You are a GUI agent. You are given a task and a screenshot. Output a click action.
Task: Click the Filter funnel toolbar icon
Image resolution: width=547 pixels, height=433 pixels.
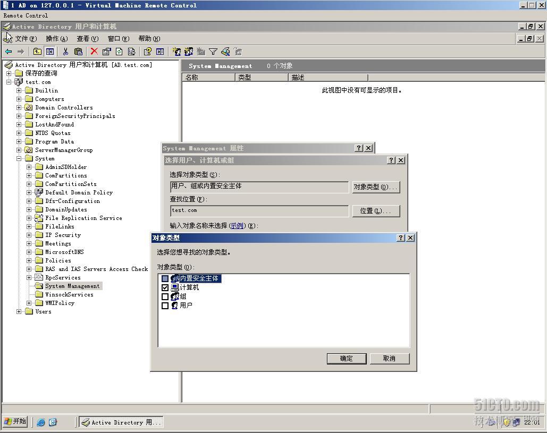(213, 52)
